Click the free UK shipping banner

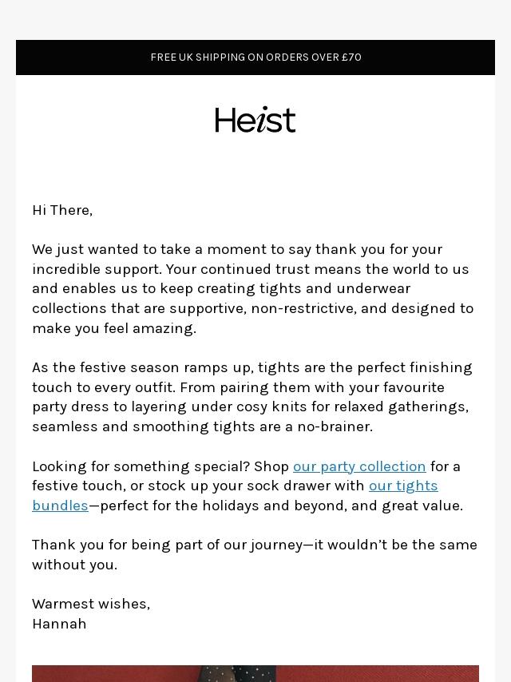[255, 57]
